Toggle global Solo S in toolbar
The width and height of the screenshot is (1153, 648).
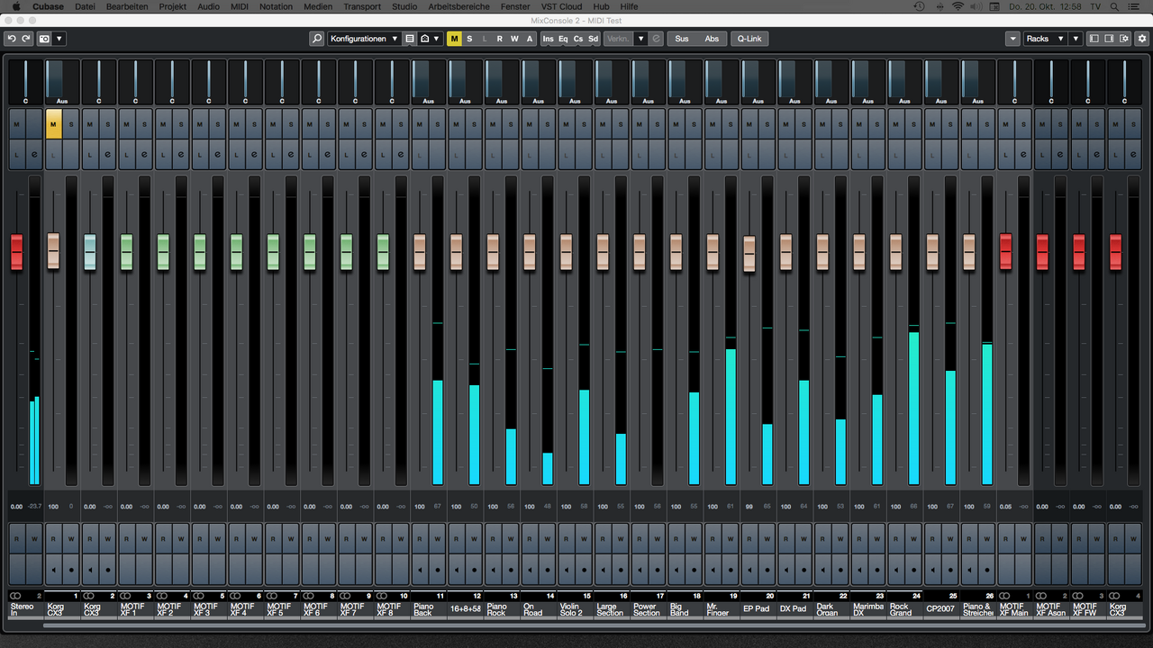pos(469,39)
